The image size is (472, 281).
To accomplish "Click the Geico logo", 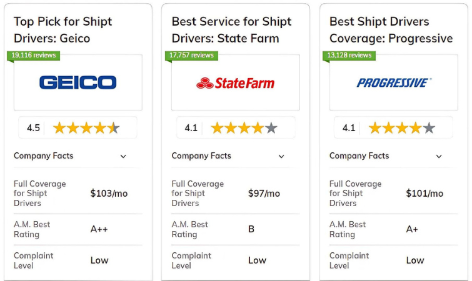I will point(78,82).
